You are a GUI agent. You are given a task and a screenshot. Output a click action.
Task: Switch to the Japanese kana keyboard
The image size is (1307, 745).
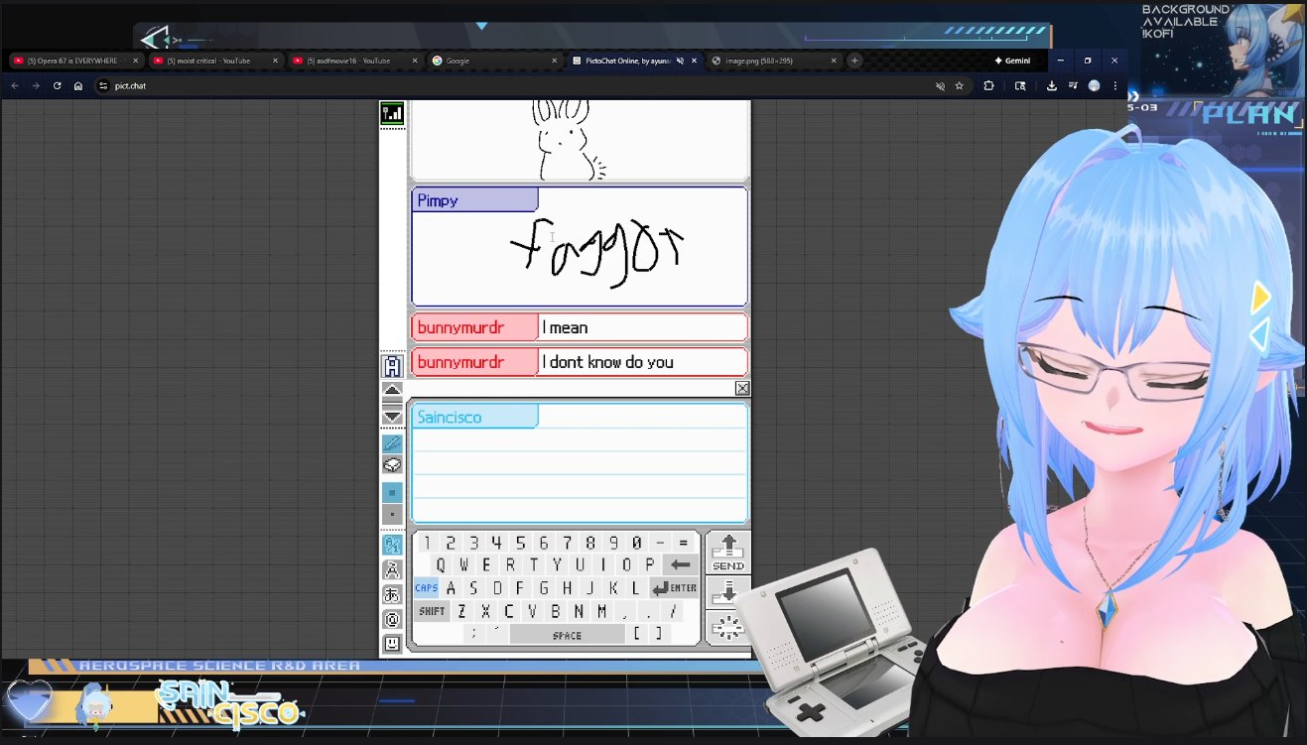coord(392,594)
